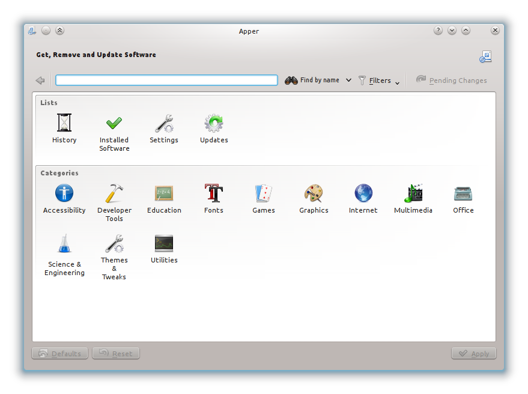Browse the Games category
The image size is (528, 394).
264,199
